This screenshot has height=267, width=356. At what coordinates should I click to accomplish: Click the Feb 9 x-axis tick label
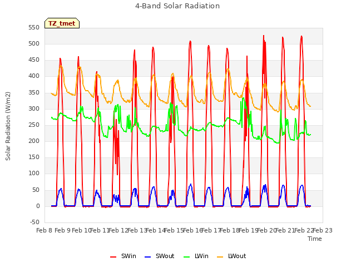coord(63,230)
